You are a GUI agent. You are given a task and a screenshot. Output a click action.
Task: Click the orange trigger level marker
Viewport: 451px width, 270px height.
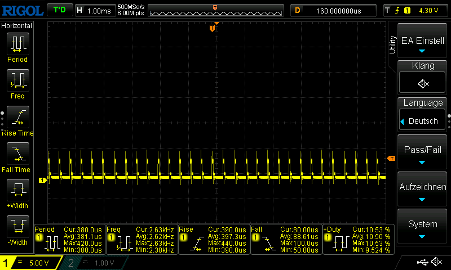391,159
